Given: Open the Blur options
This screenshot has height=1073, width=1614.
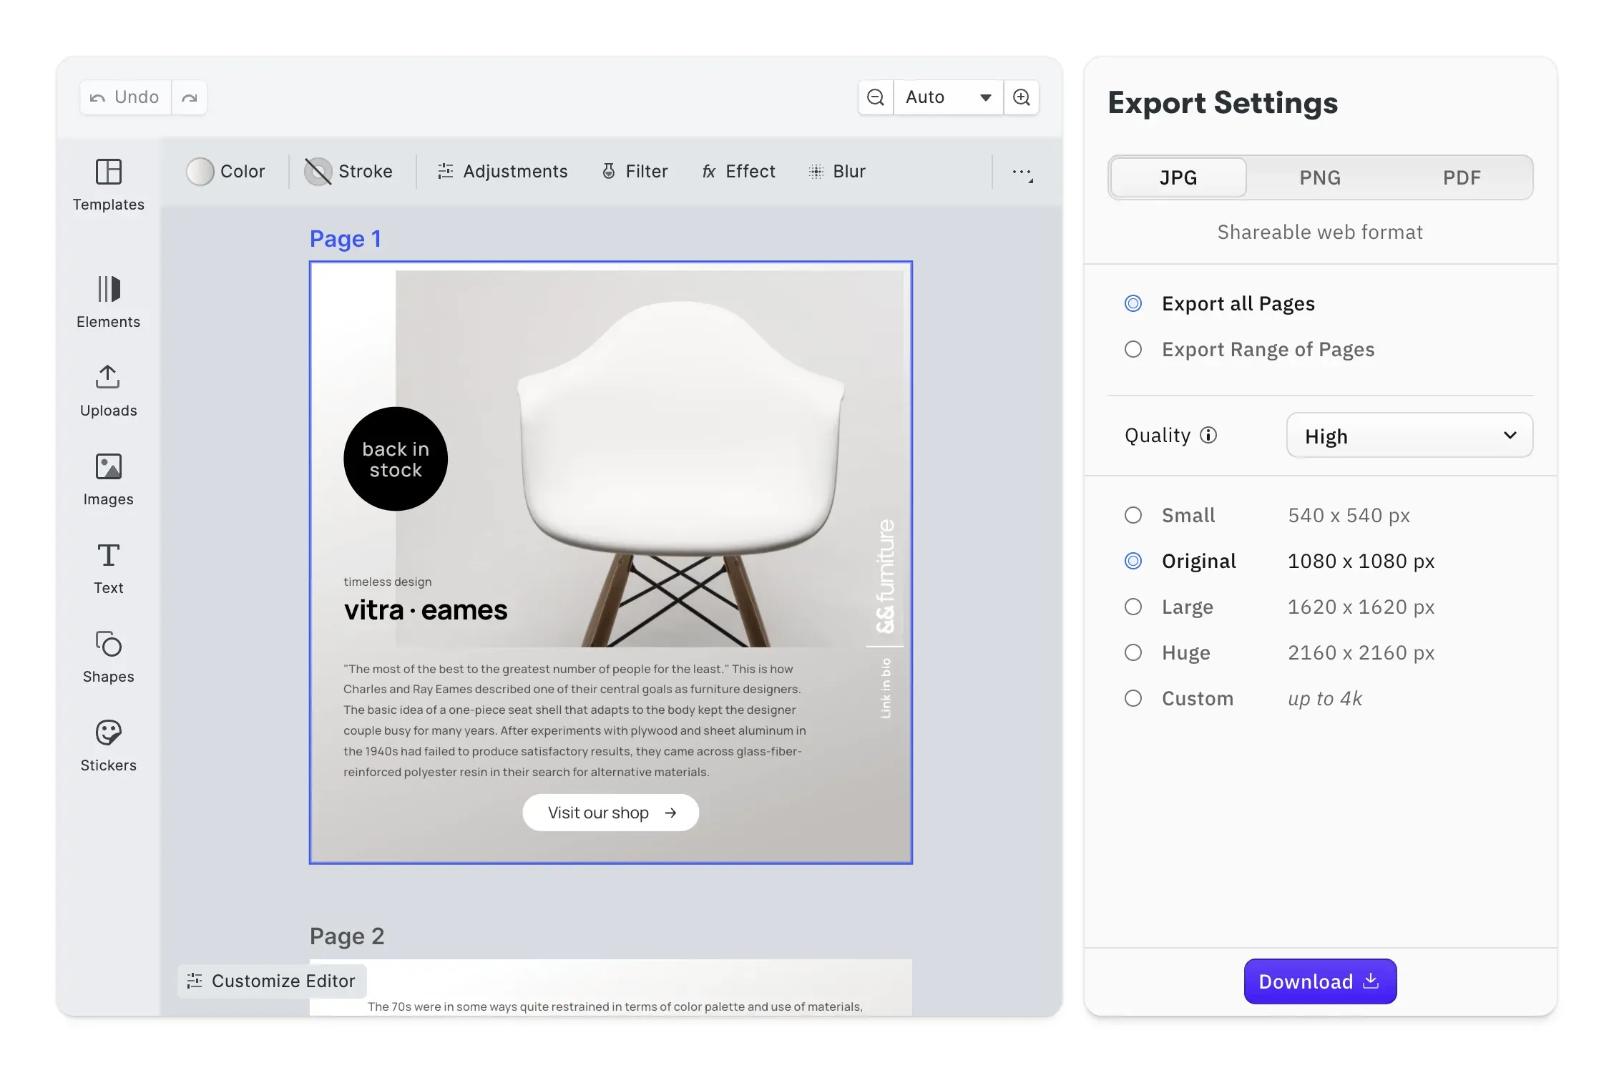Looking at the screenshot, I should click(x=836, y=172).
